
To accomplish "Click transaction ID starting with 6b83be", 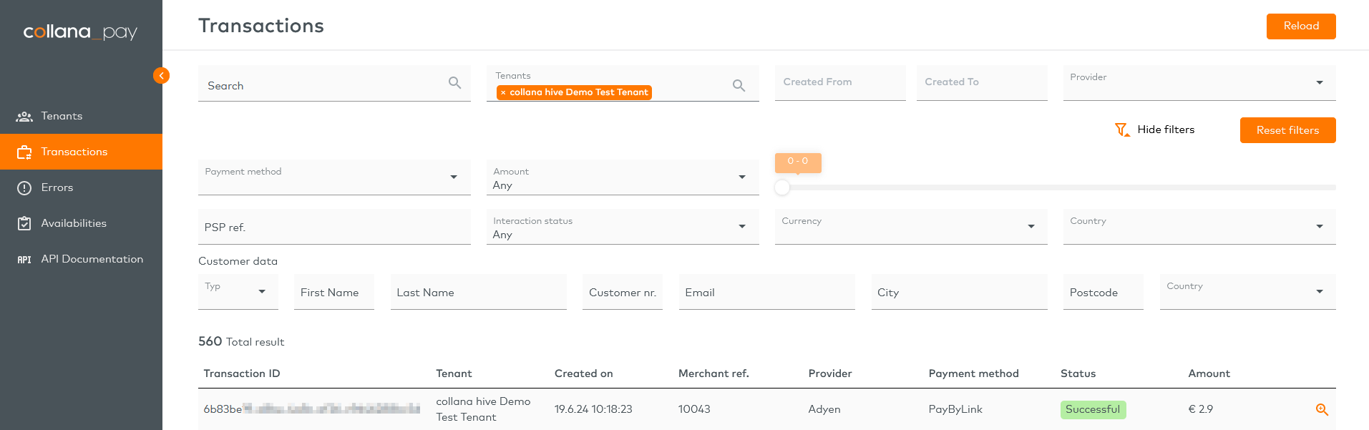I will (311, 409).
